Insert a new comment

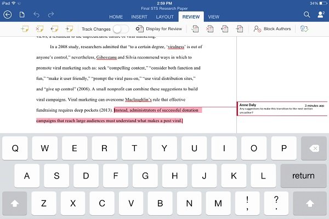25,28
